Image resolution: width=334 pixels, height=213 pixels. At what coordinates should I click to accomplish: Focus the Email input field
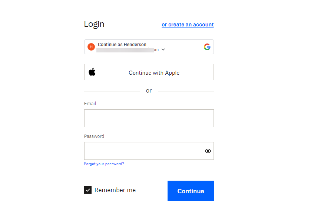click(149, 118)
